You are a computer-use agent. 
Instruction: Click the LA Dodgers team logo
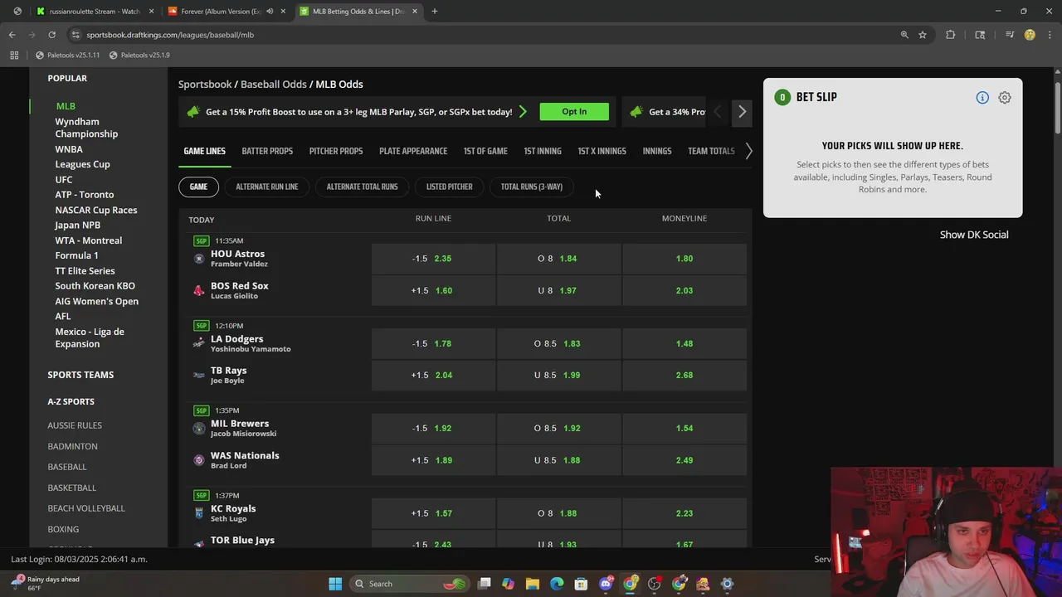pos(199,343)
